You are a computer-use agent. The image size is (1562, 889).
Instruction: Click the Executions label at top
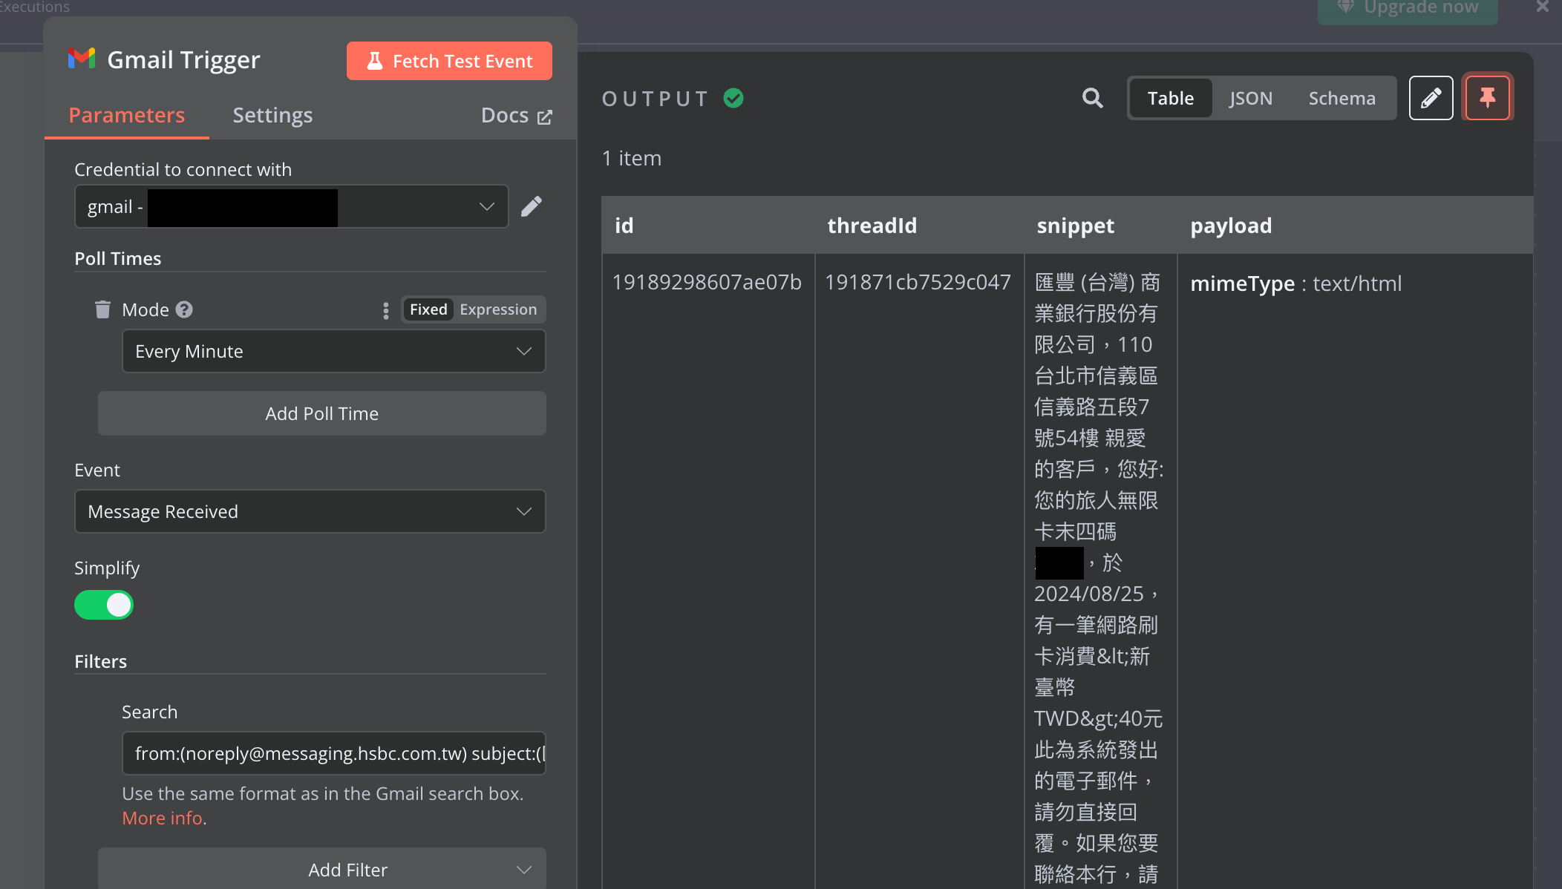pyautogui.click(x=34, y=7)
